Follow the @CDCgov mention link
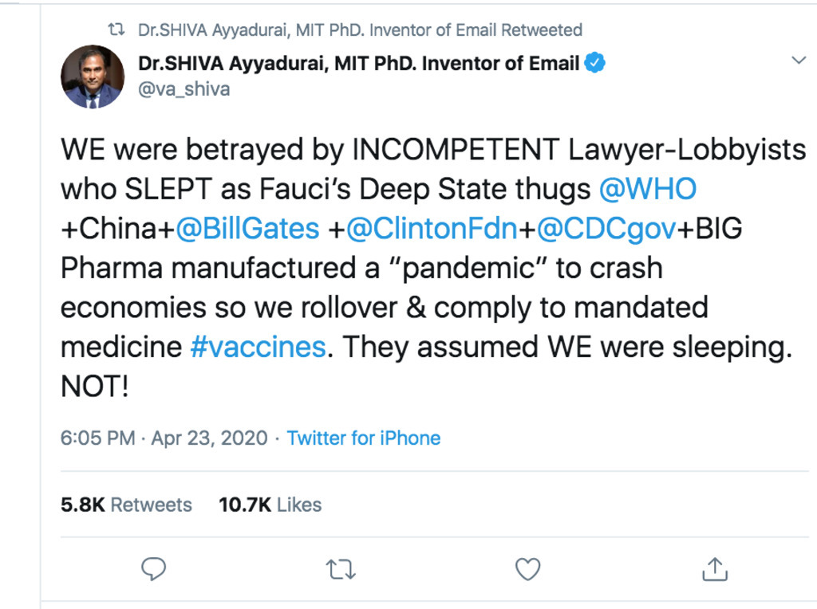Screen dimensions: 817x609 click(x=606, y=229)
